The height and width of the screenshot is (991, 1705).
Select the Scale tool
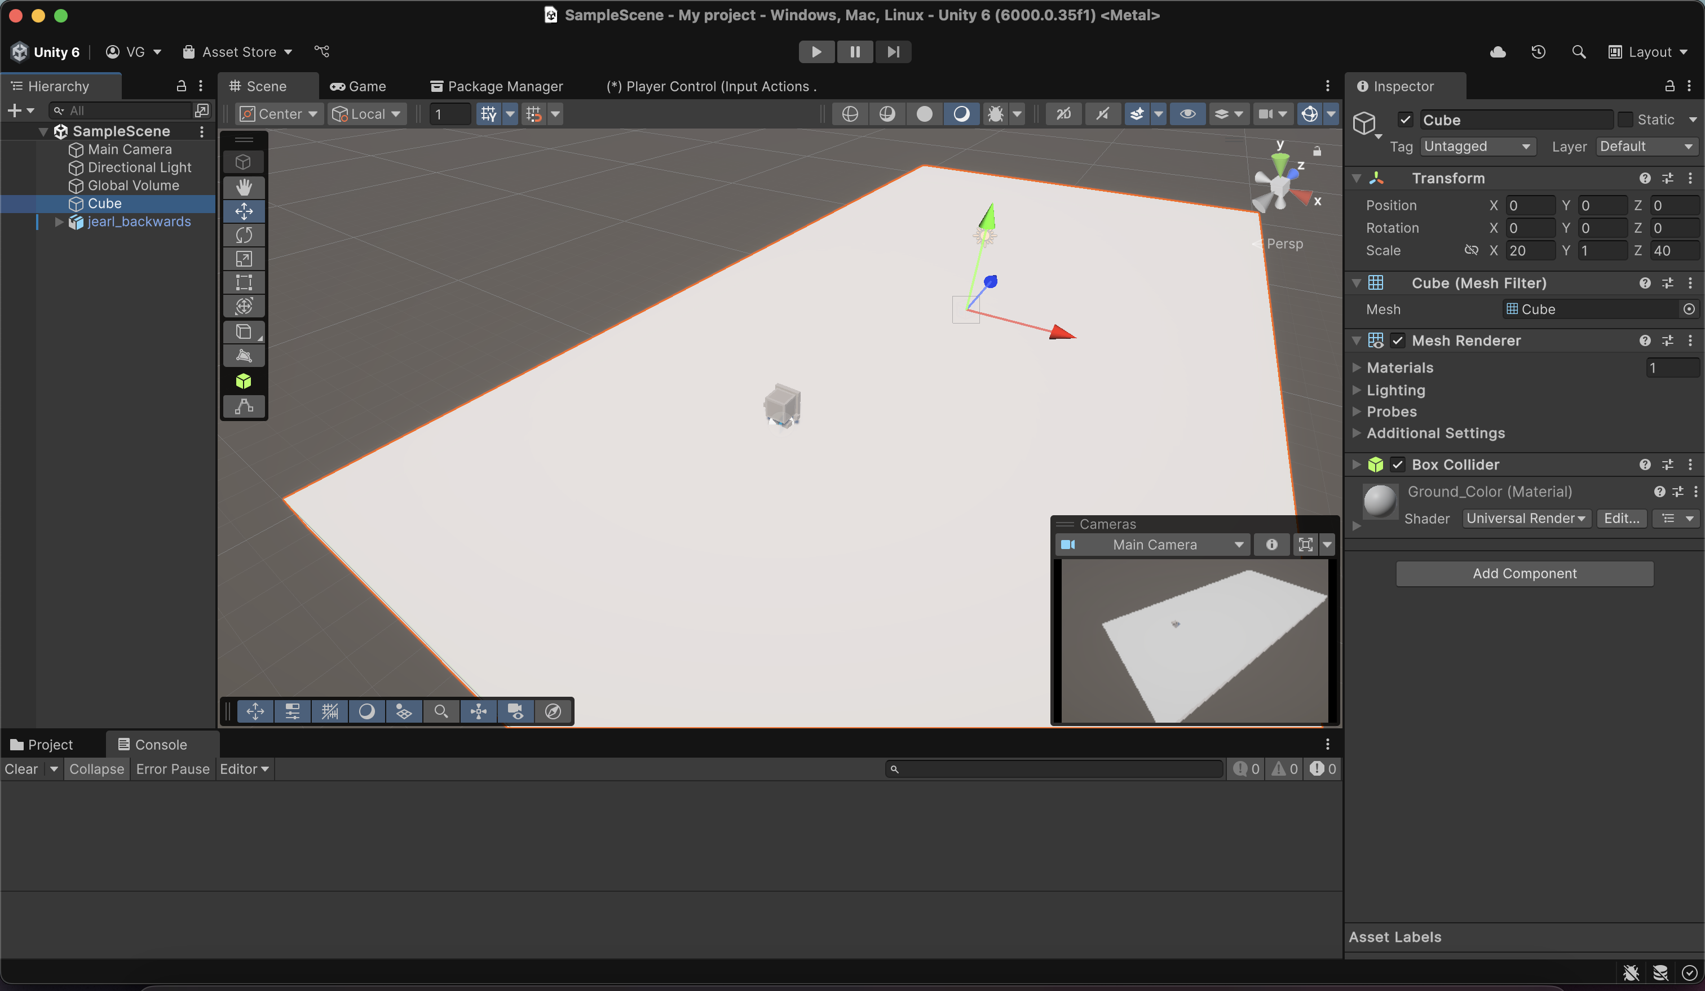coord(244,258)
